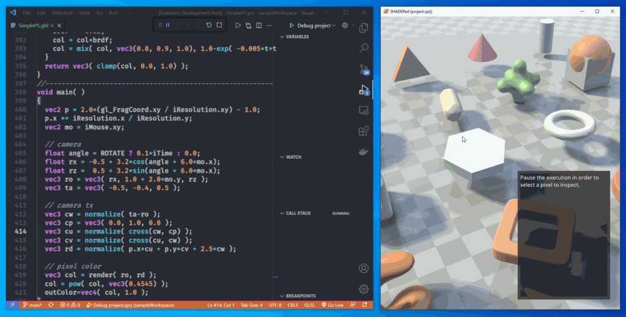Click the main branch indicator in status bar
The image size is (626, 317).
point(32,305)
